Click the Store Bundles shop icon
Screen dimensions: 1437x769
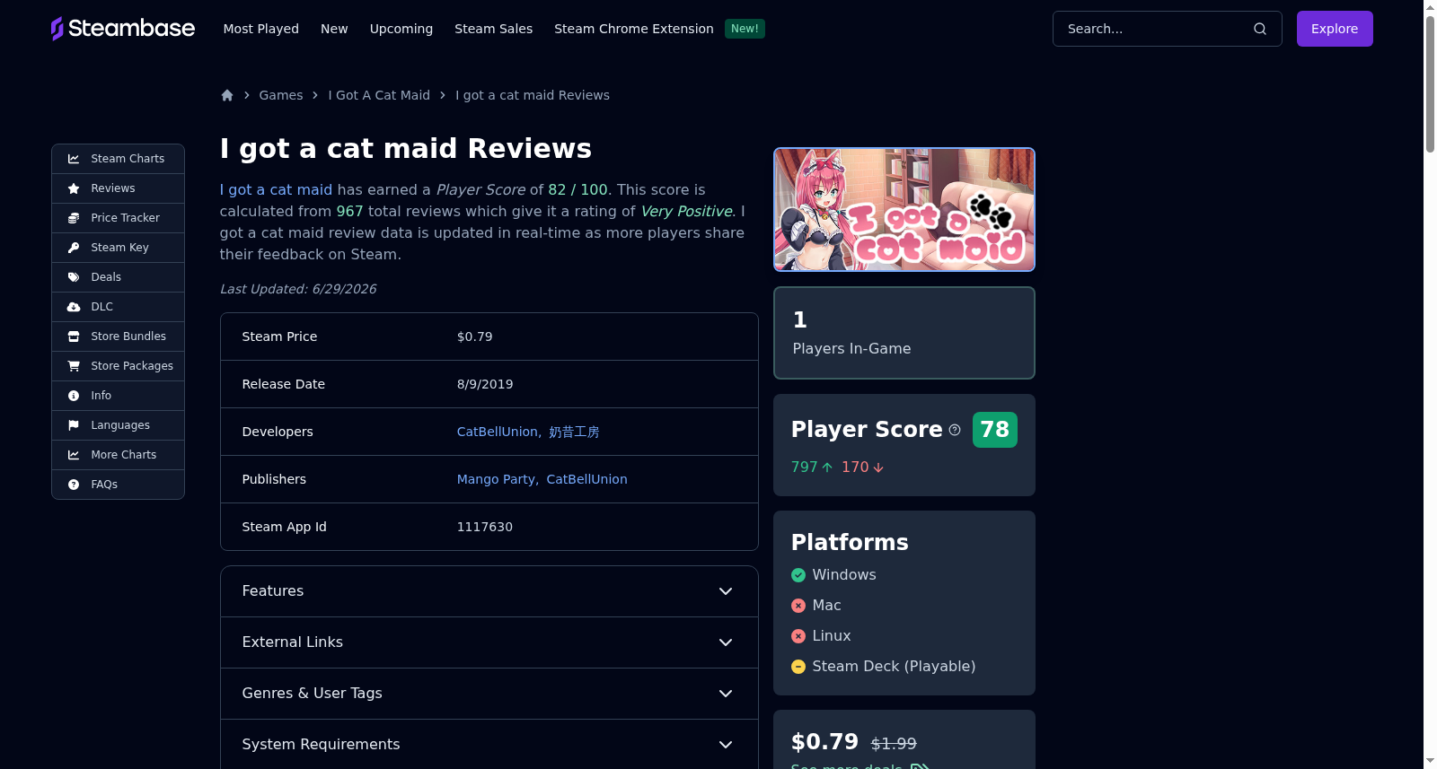[x=74, y=336]
